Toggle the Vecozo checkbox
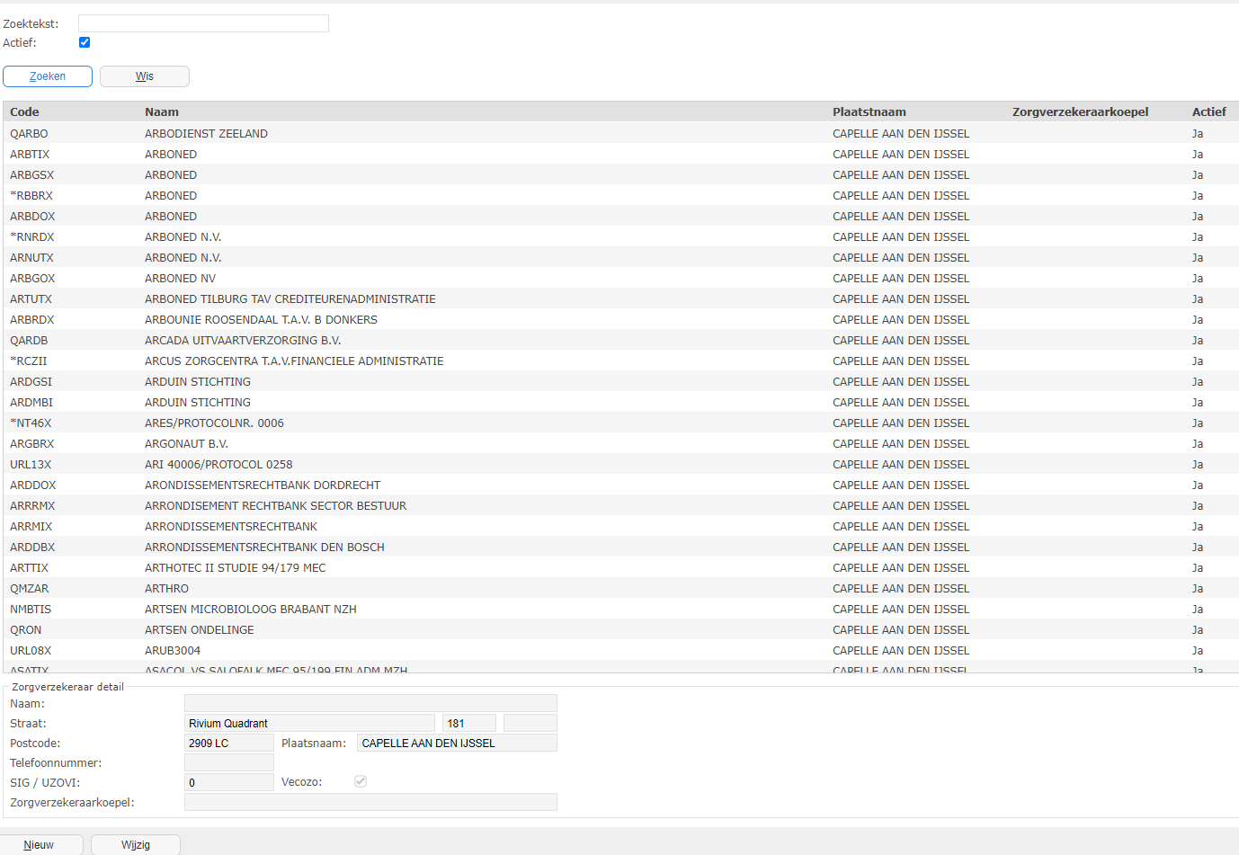The height and width of the screenshot is (855, 1239). point(361,781)
